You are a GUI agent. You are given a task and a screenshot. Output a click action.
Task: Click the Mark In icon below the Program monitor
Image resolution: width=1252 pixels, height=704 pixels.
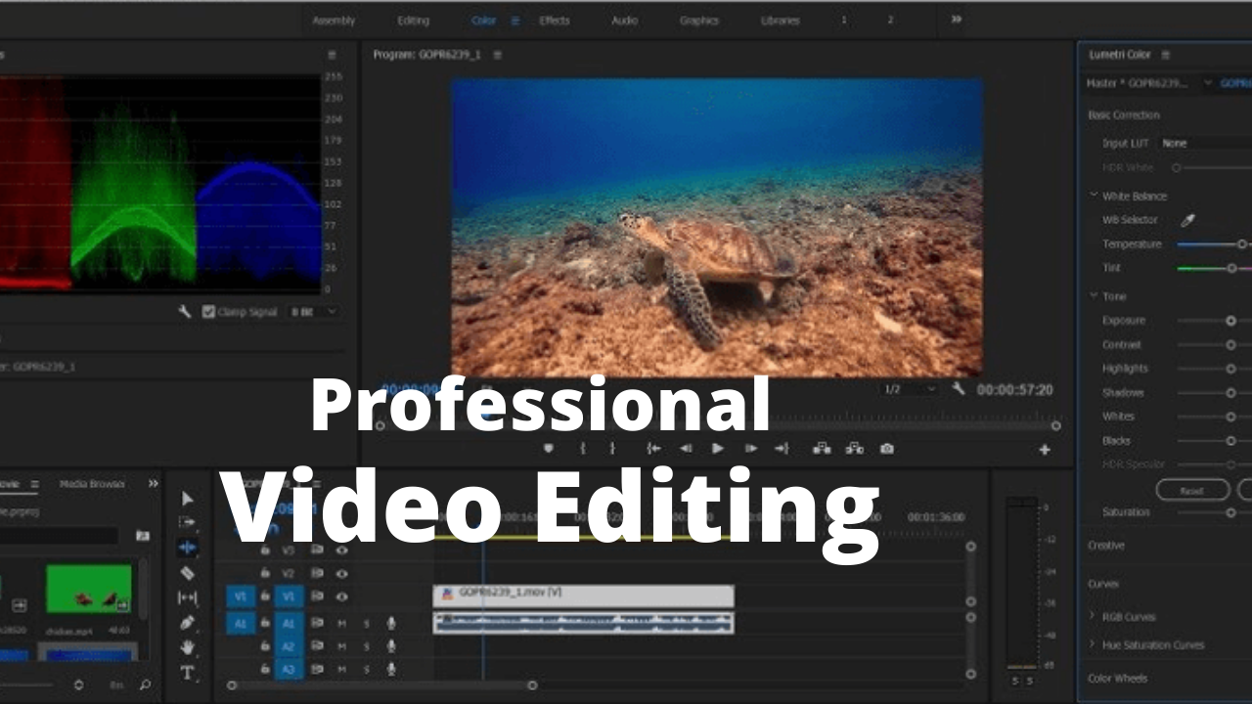[x=582, y=449]
